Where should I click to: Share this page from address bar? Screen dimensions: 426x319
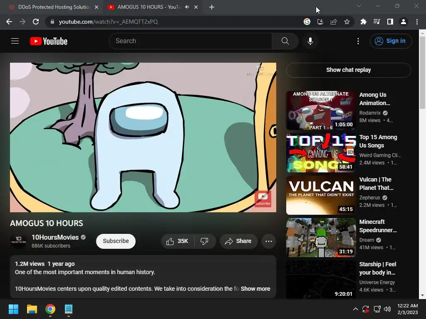[x=333, y=22]
